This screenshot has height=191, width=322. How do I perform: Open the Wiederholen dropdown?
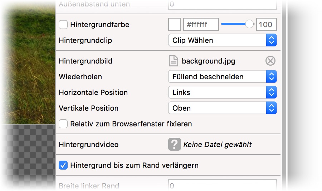click(x=222, y=77)
